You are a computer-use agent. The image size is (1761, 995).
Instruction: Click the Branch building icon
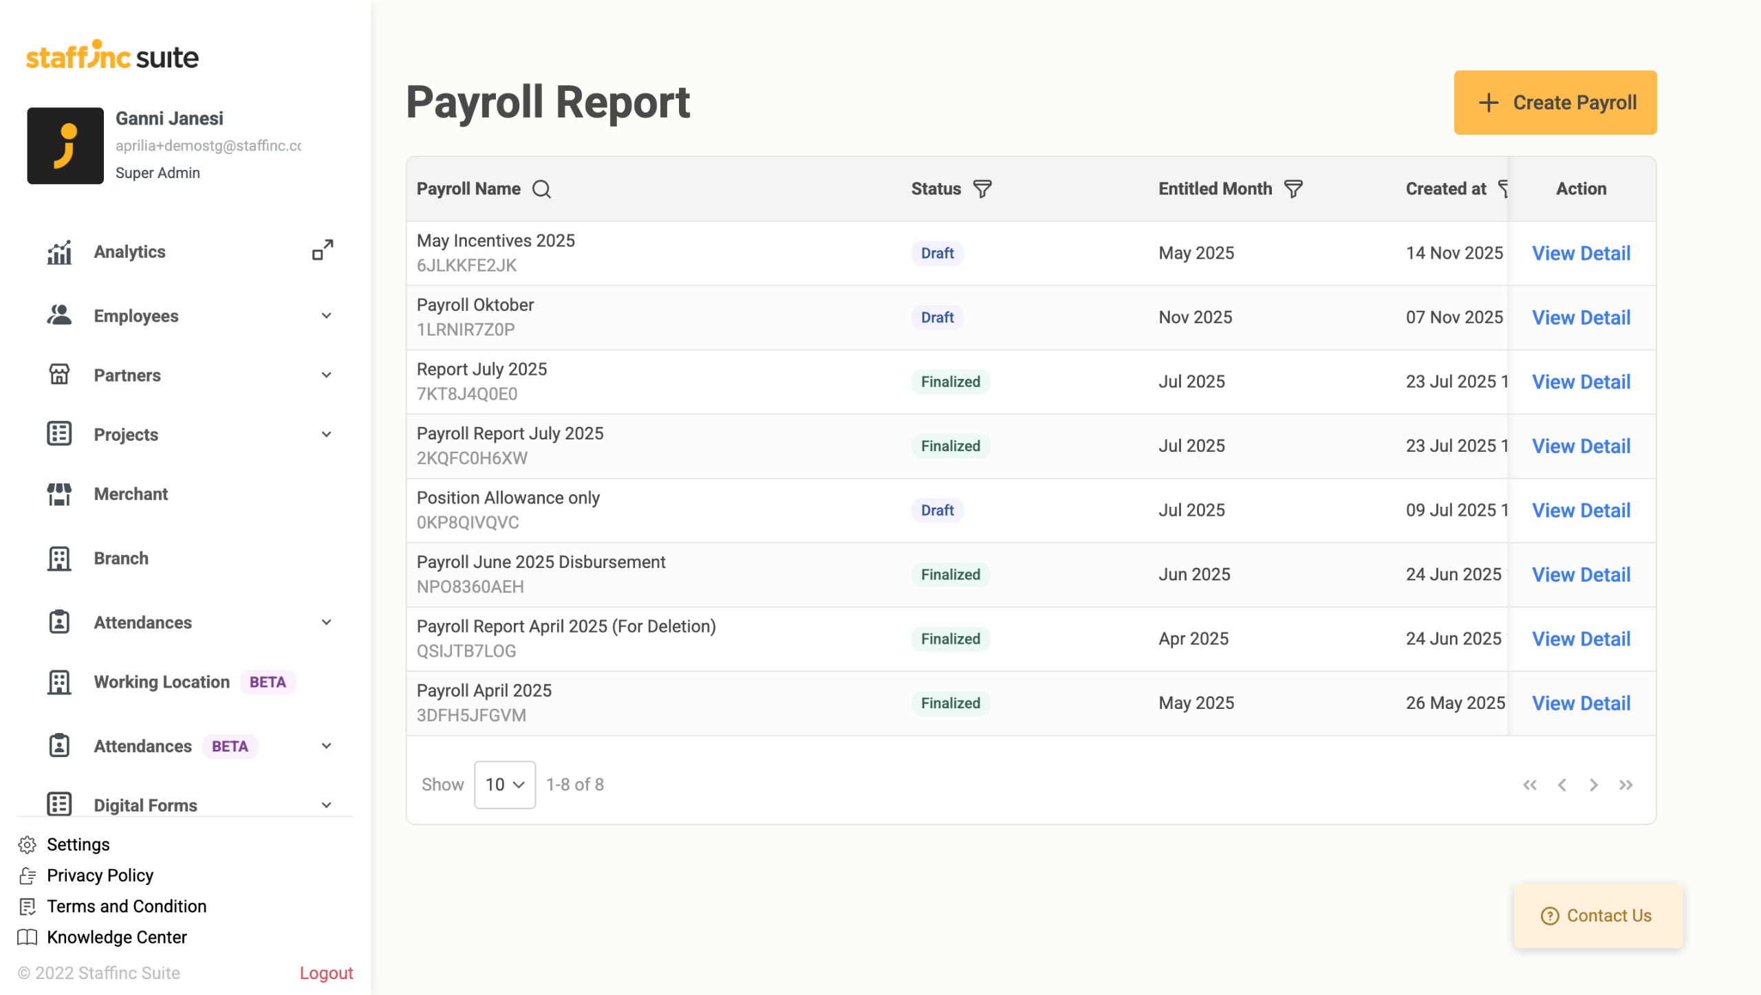tap(59, 558)
